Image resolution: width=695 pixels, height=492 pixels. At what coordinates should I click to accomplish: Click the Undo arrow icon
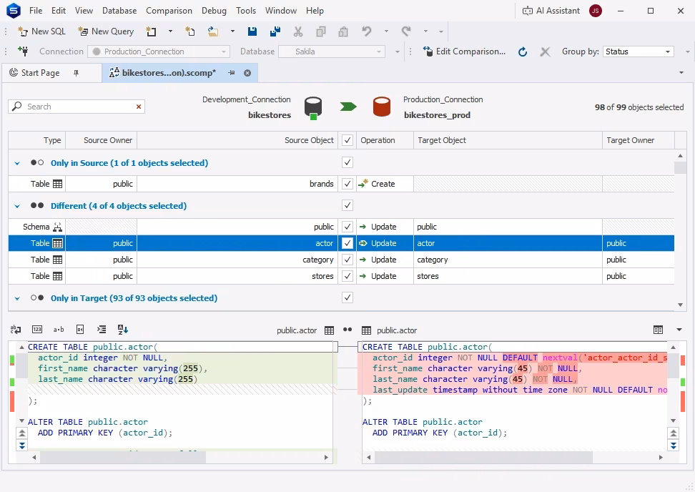point(367,31)
